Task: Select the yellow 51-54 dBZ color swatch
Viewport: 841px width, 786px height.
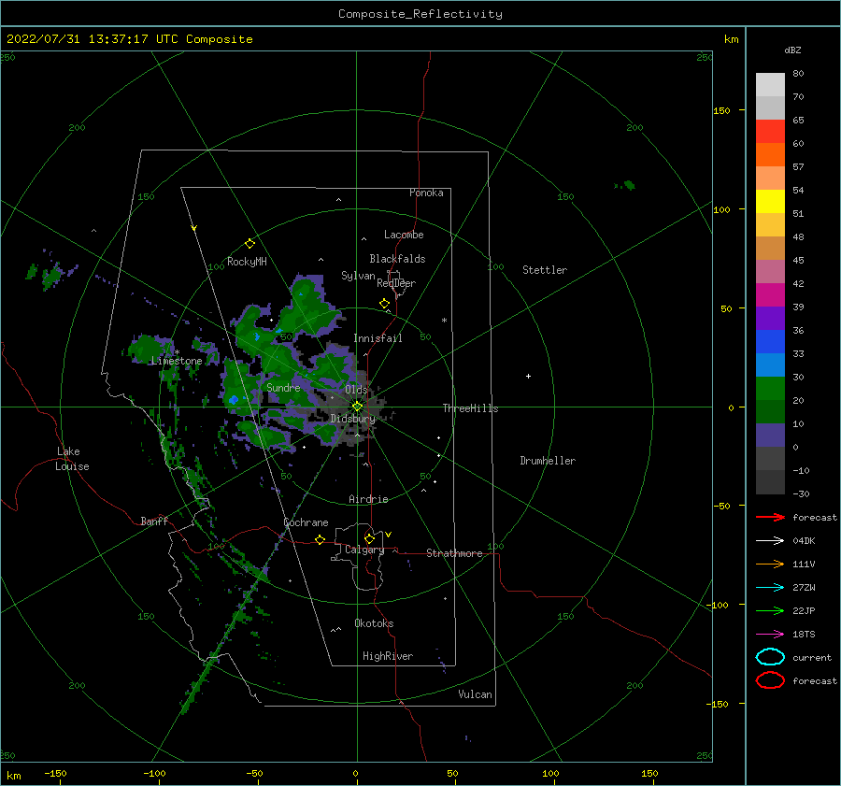Action: [770, 202]
